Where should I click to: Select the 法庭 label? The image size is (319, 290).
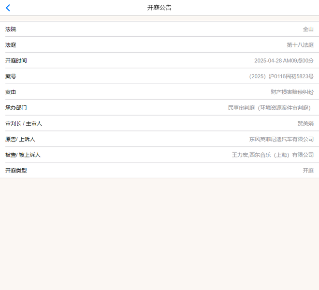pyautogui.click(x=11, y=45)
